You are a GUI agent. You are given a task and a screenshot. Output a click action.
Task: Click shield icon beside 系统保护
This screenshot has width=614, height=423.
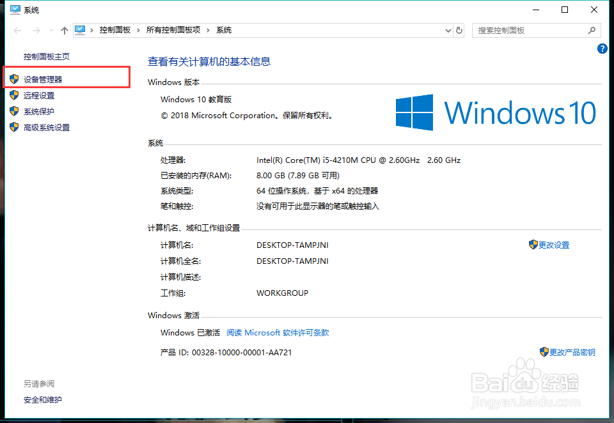pyautogui.click(x=14, y=111)
